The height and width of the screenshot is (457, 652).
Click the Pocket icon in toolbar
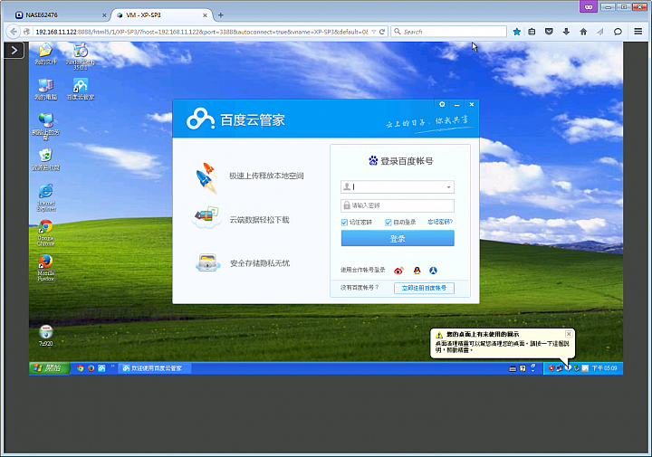click(549, 32)
